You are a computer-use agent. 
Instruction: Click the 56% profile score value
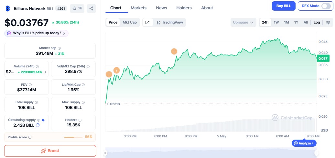coord(89,137)
